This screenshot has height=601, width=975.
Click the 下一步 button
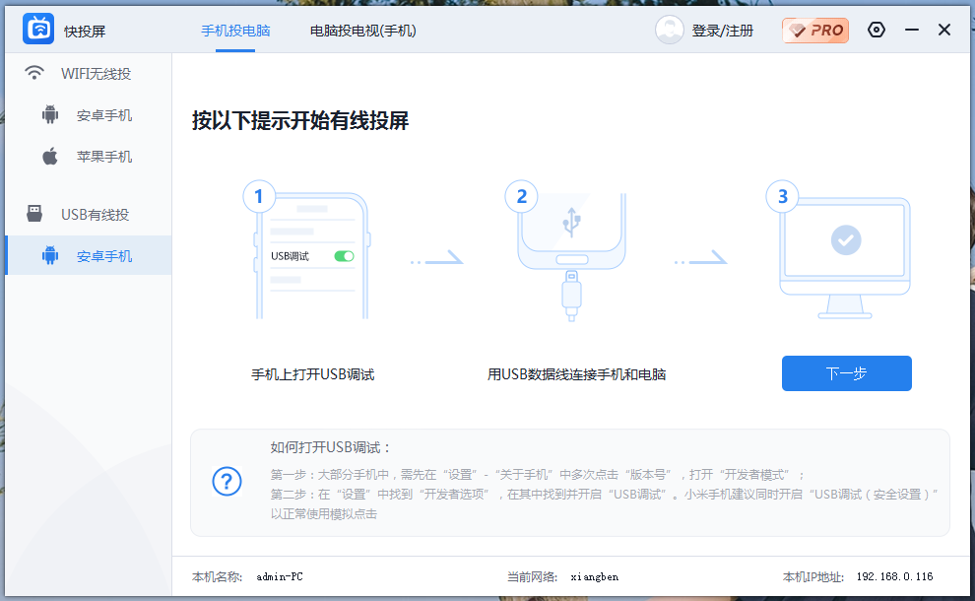click(846, 373)
